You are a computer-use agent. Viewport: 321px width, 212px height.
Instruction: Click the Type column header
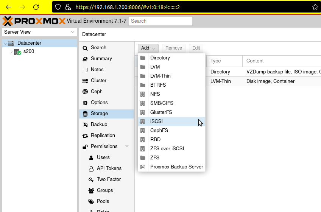pos(224,61)
